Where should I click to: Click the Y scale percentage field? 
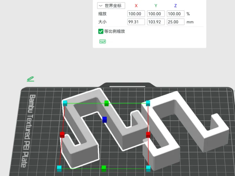[x=156, y=14]
